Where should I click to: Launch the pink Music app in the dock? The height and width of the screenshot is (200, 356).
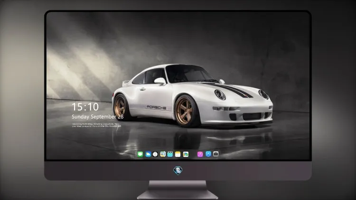[x=200, y=154]
